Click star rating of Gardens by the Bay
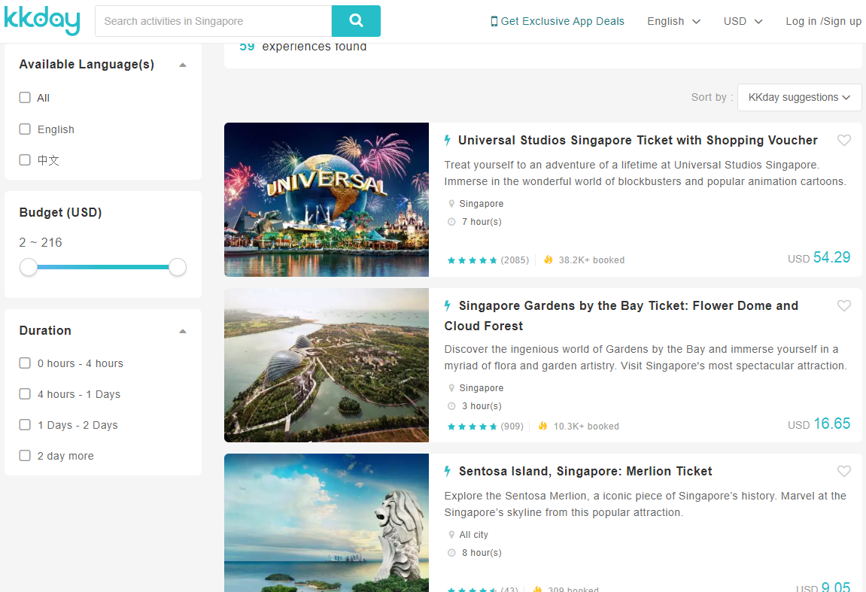 point(473,427)
